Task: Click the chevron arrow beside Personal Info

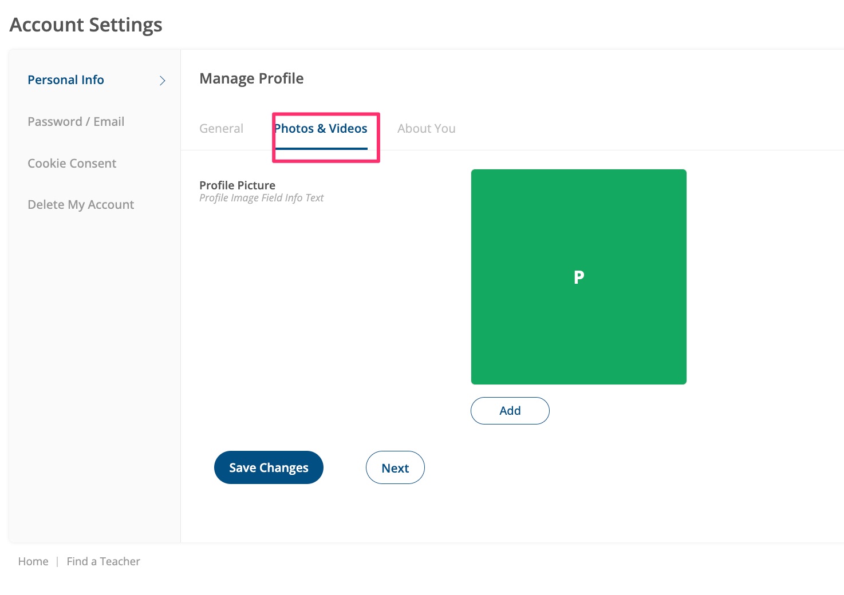Action: coord(163,81)
